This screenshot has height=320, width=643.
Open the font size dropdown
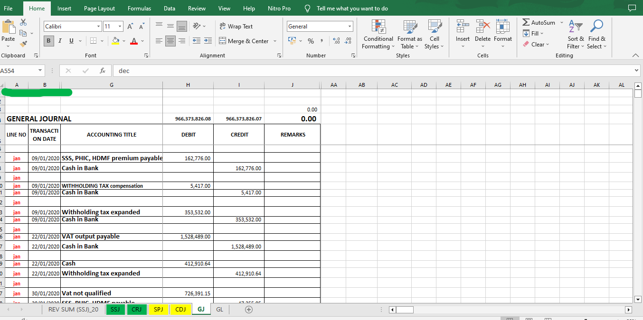[x=120, y=27]
